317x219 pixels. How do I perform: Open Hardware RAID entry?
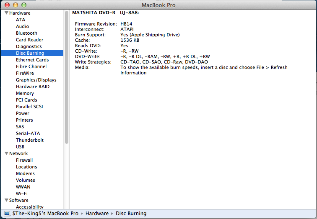[33, 87]
